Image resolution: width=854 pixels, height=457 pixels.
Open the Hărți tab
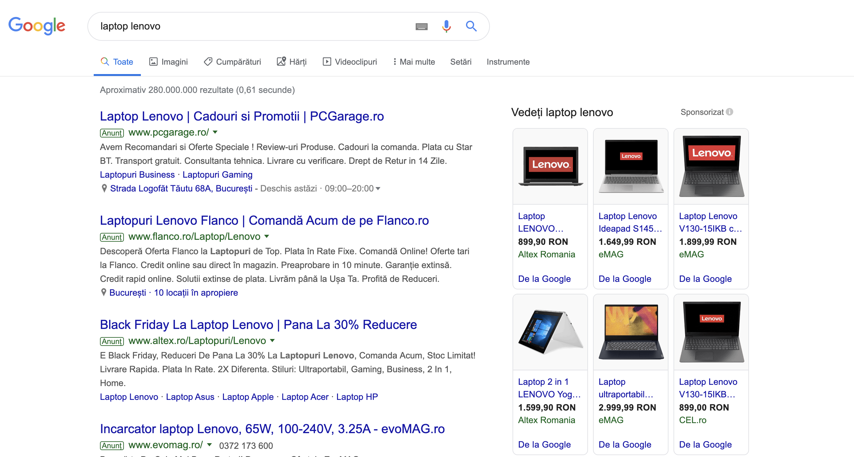(x=292, y=62)
